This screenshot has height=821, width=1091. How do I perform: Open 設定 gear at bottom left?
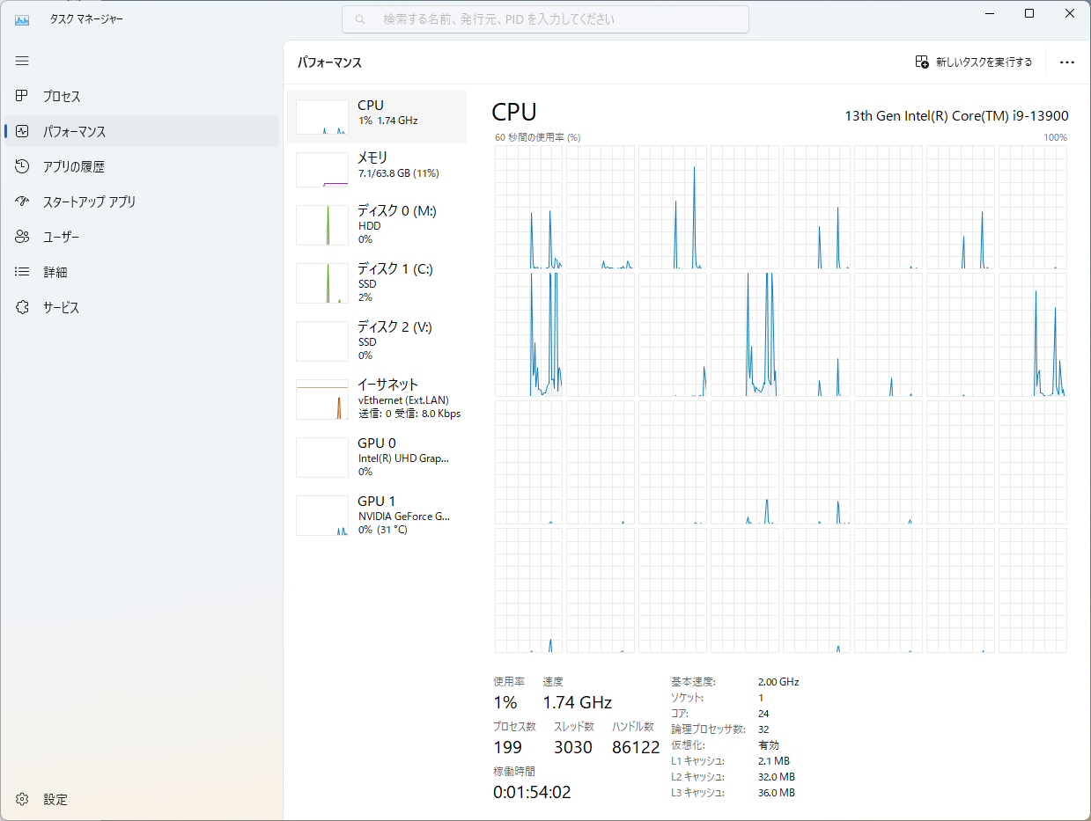pyautogui.click(x=23, y=799)
